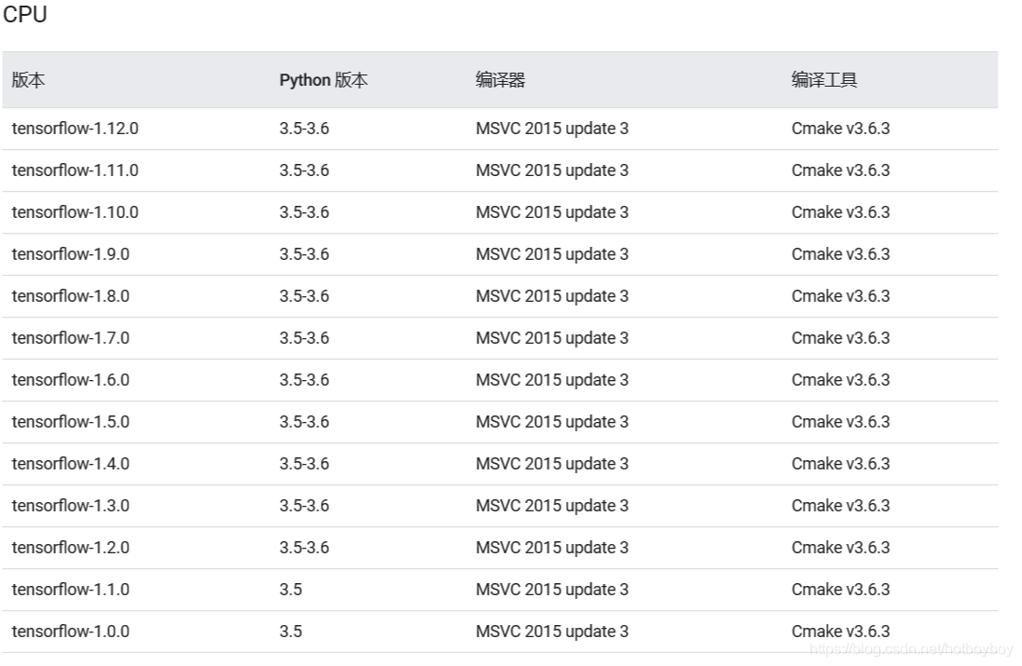The width and height of the screenshot is (1022, 666).
Task: Click MSVC 2015 update 3 in tensorflow-1.9.0 row
Action: click(552, 254)
